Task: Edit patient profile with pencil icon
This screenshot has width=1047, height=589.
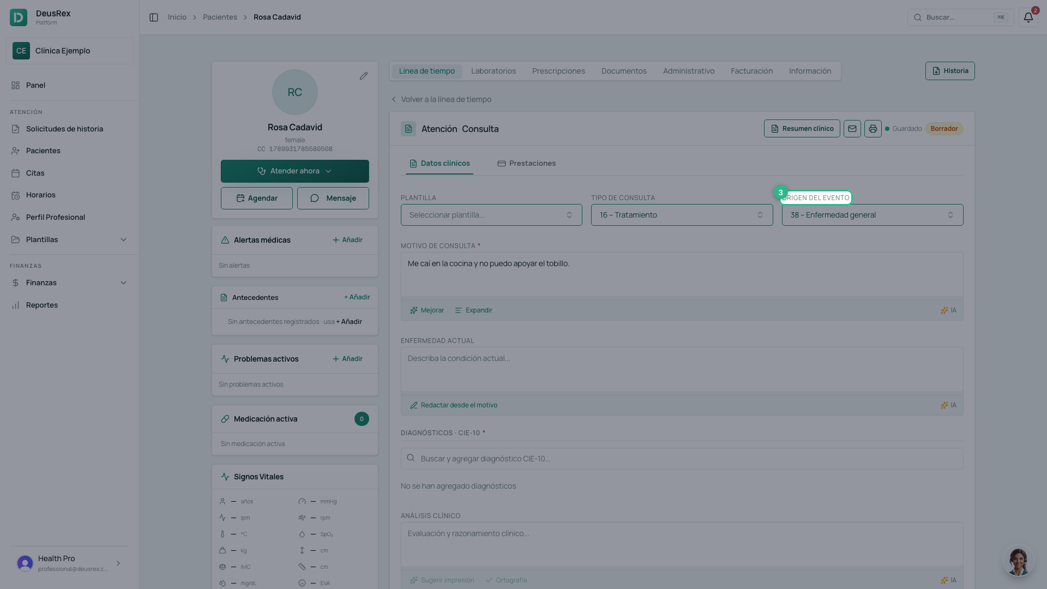Action: click(x=364, y=76)
